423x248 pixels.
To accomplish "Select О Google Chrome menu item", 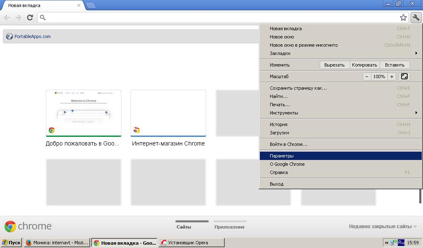I will pyautogui.click(x=340, y=164).
